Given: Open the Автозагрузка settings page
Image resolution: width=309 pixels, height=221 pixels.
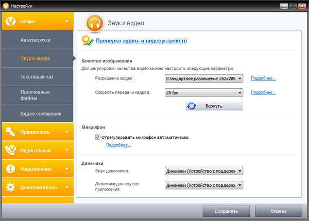Looking at the screenshot, I should pos(35,40).
